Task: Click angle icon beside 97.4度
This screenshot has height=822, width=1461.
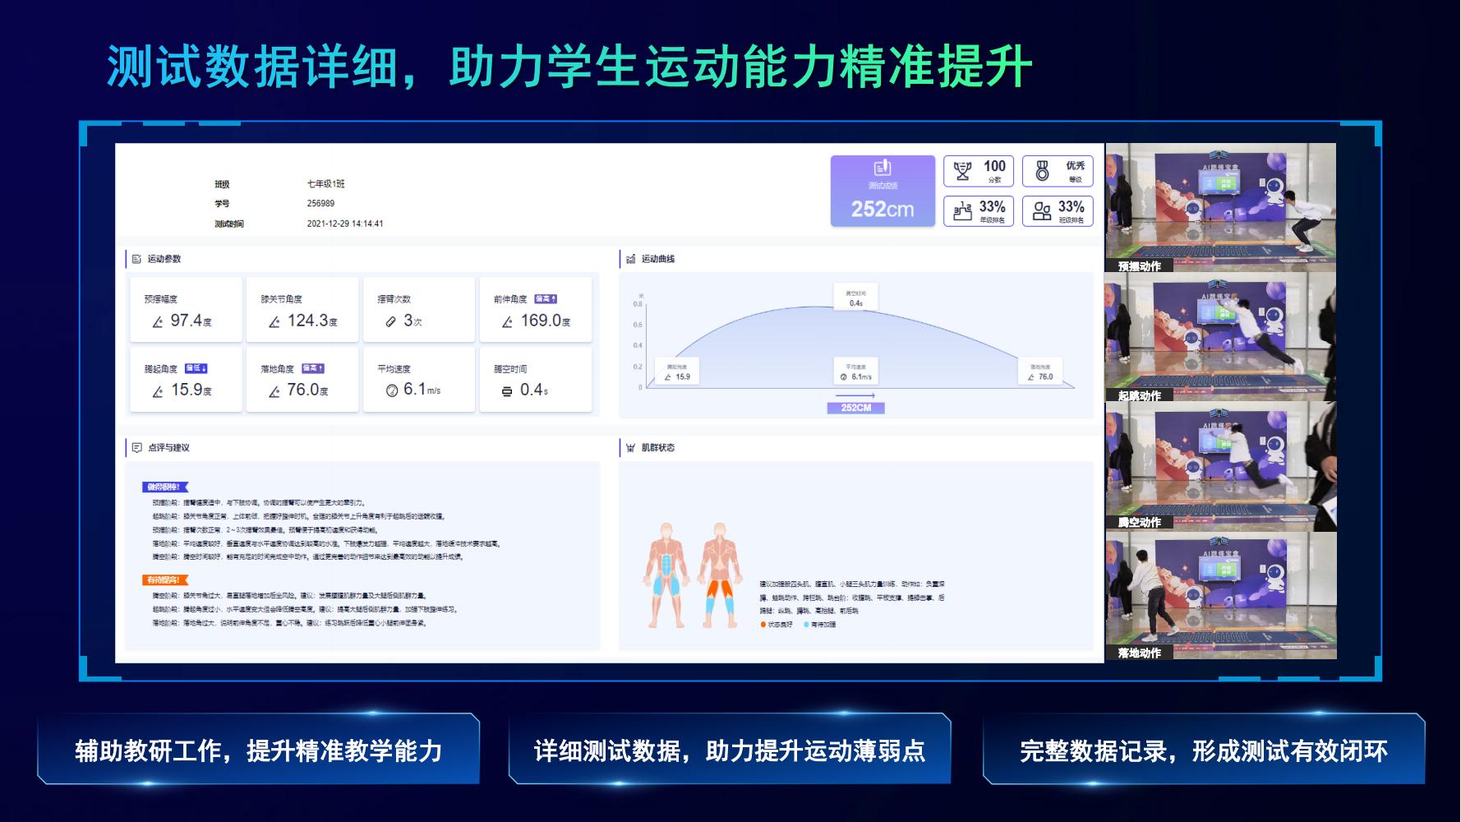Action: [158, 322]
